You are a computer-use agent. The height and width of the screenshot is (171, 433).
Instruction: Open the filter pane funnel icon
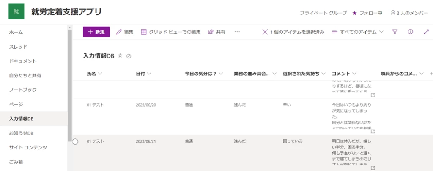pos(395,32)
